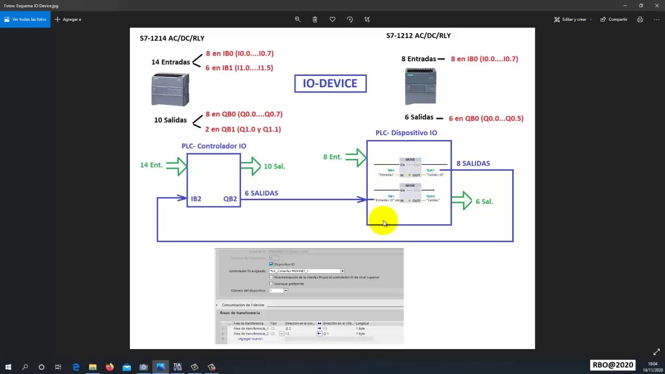
Task: Enter fullscreen with the expand arrows icon
Action: point(657,352)
